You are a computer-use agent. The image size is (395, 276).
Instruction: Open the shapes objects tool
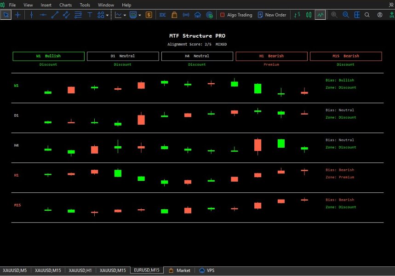(x=101, y=15)
